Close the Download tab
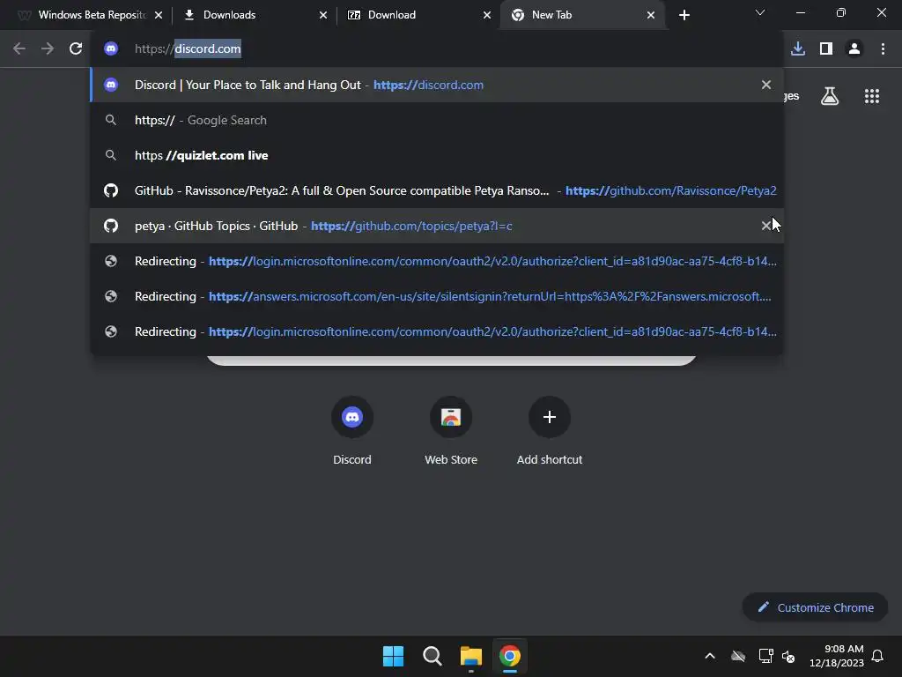 tap(487, 15)
